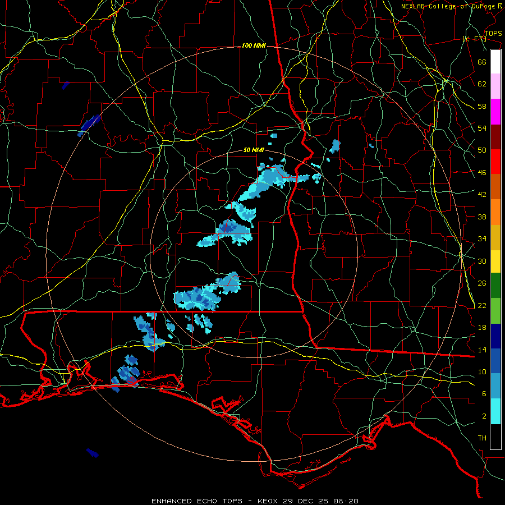Click the 50 legend value
The image size is (505, 505).
click(x=482, y=150)
